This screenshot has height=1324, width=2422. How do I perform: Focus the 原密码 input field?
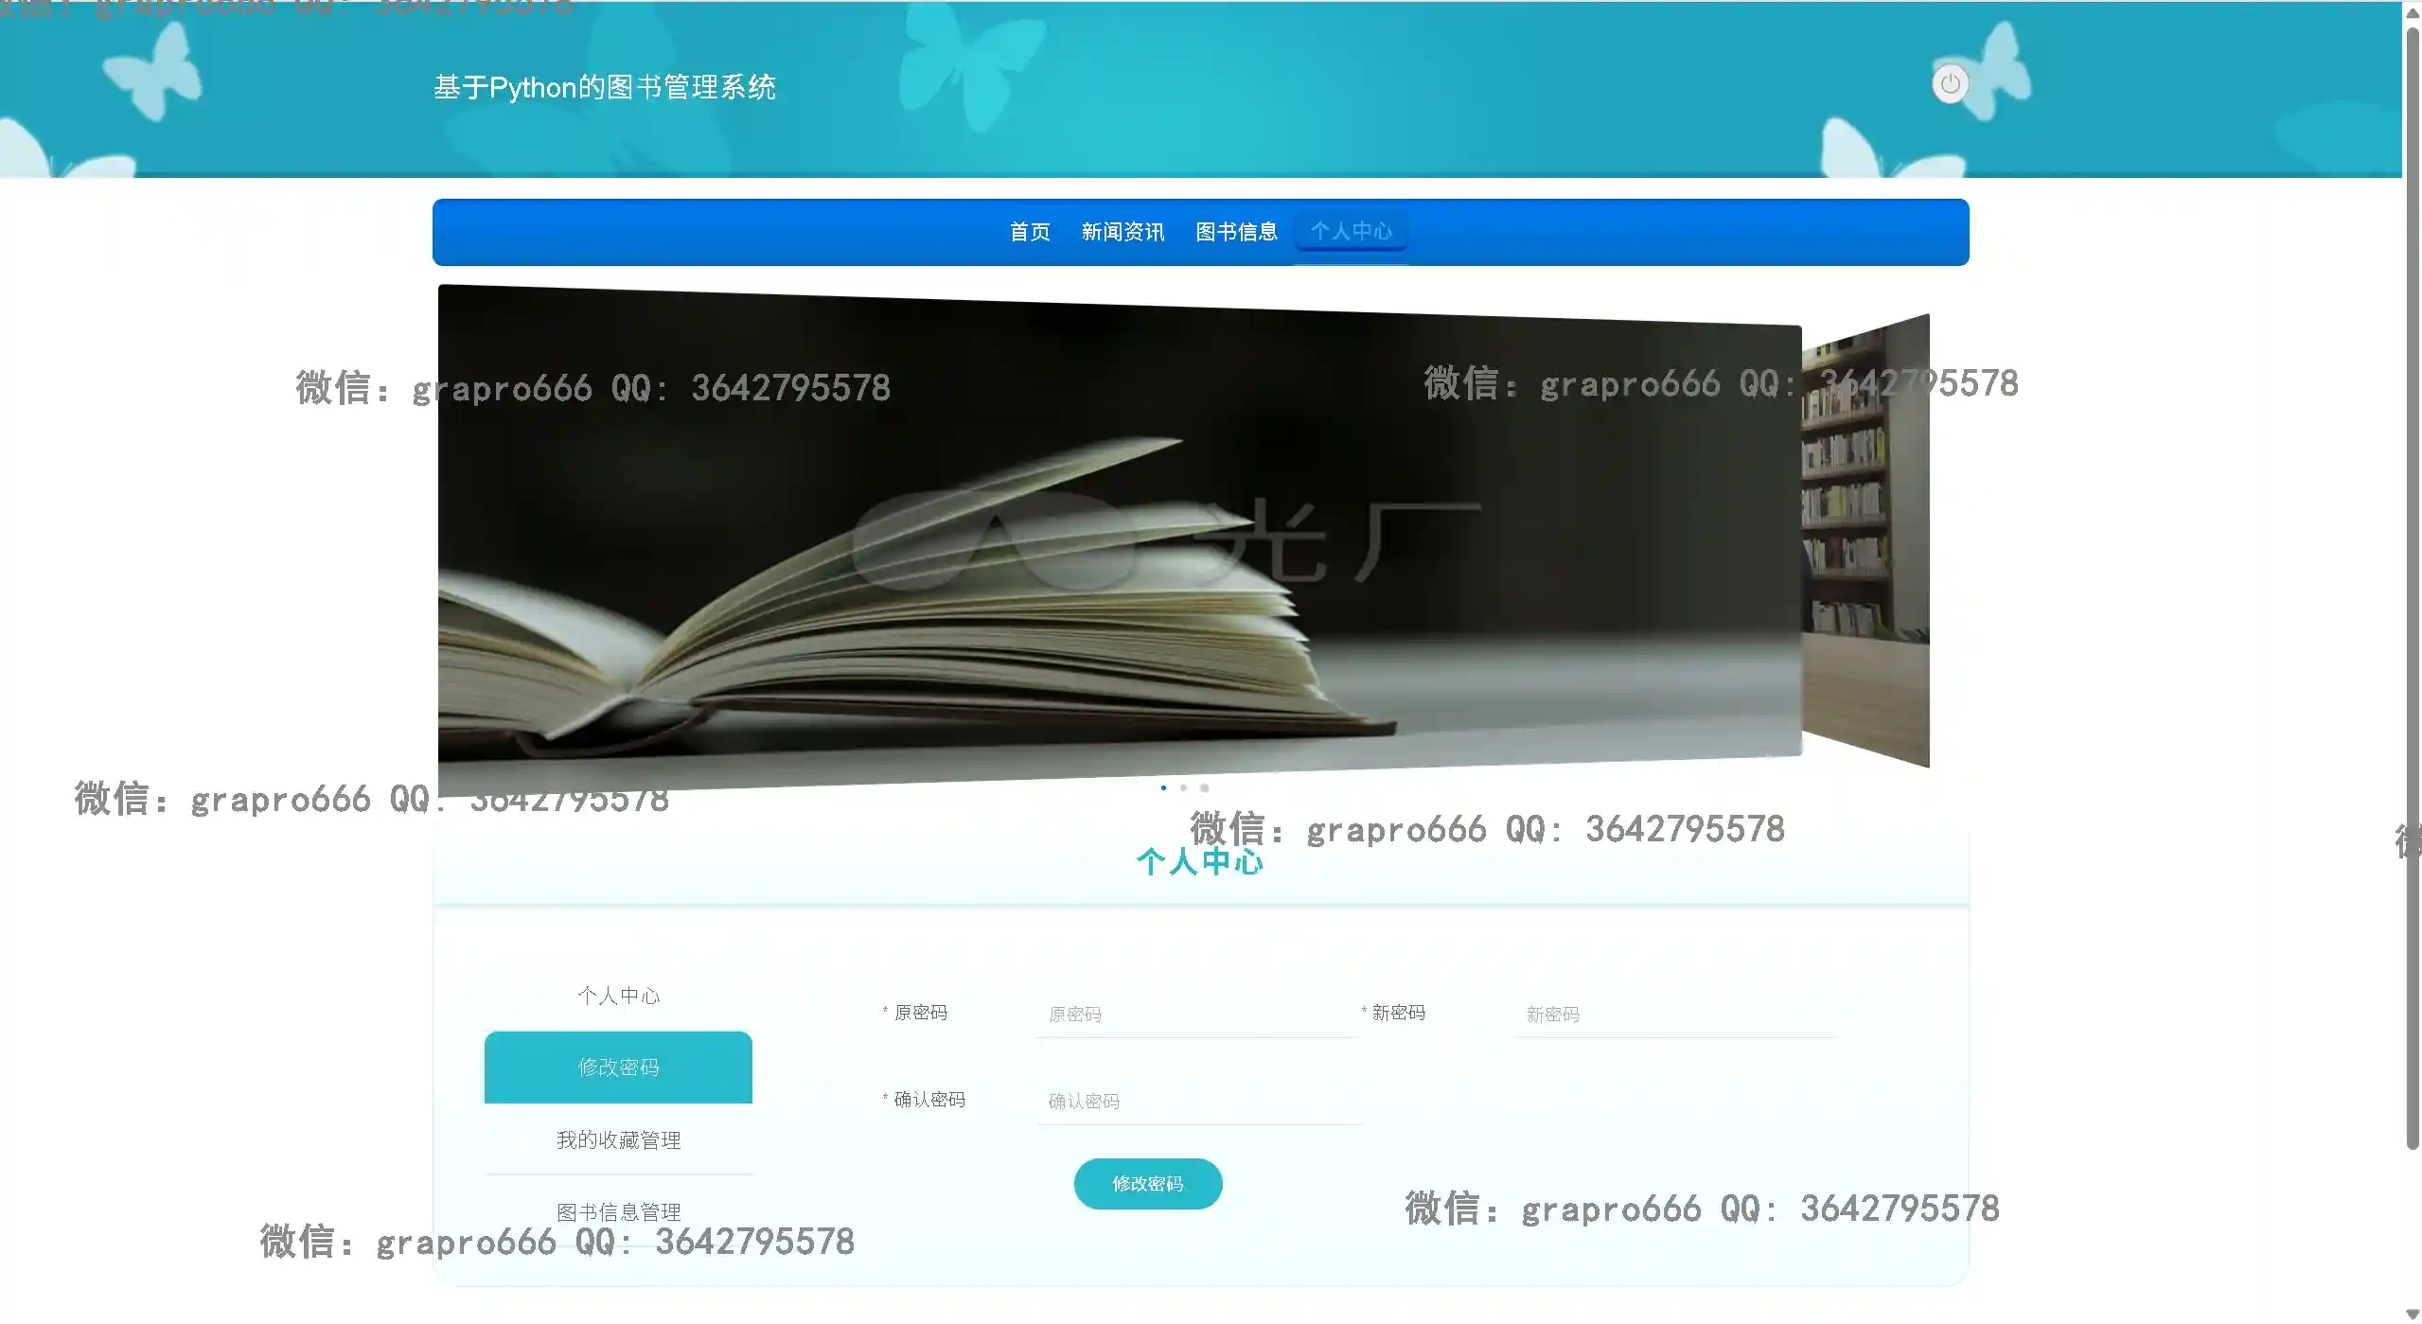click(x=1196, y=1015)
